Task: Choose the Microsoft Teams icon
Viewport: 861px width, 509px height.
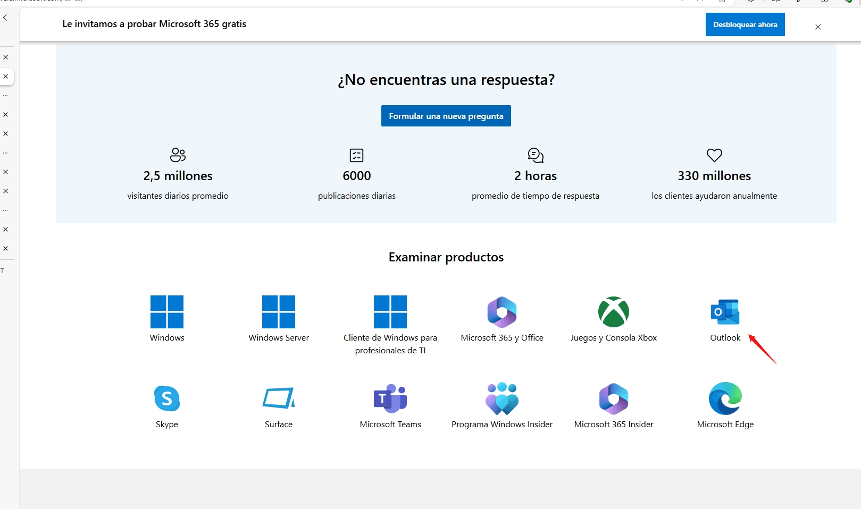Action: [x=390, y=398]
